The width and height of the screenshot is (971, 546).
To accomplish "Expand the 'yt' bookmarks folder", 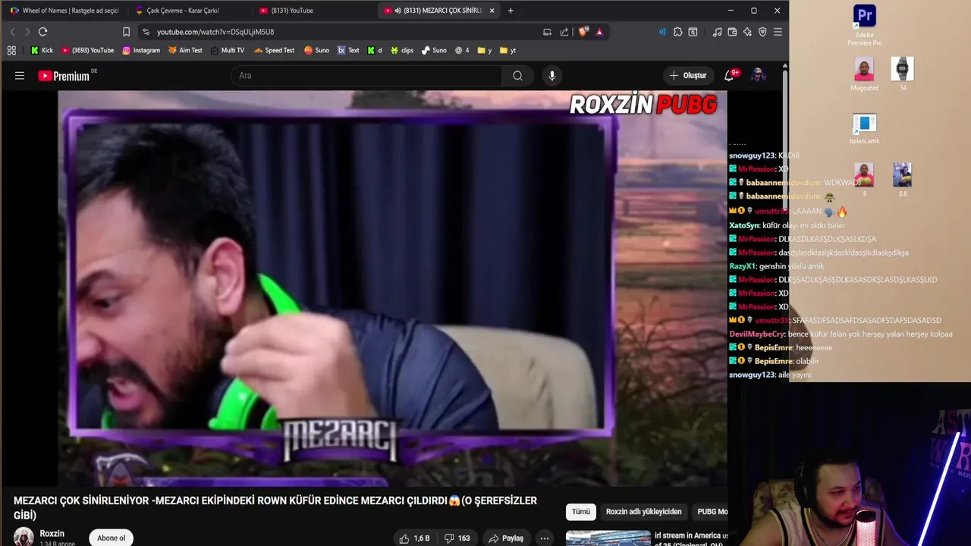I will [x=507, y=51].
